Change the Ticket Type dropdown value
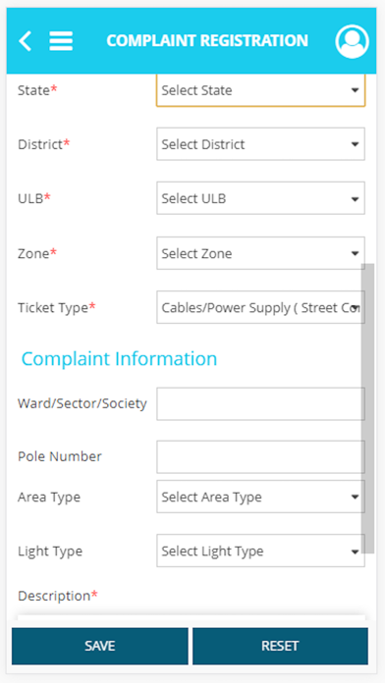Viewport: 385px width, 683px height. 260,307
